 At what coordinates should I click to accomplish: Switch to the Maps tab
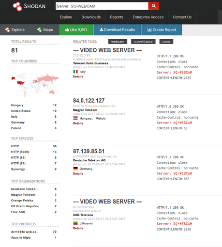pyautogui.click(x=45, y=30)
